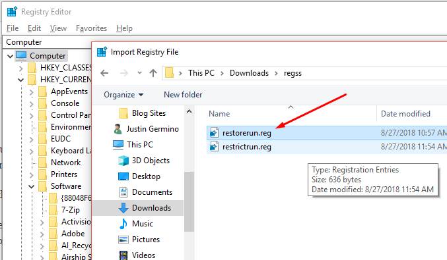Screen dimensions: 447x260
Task: Select Network key in registry tree
Action: click(x=65, y=163)
